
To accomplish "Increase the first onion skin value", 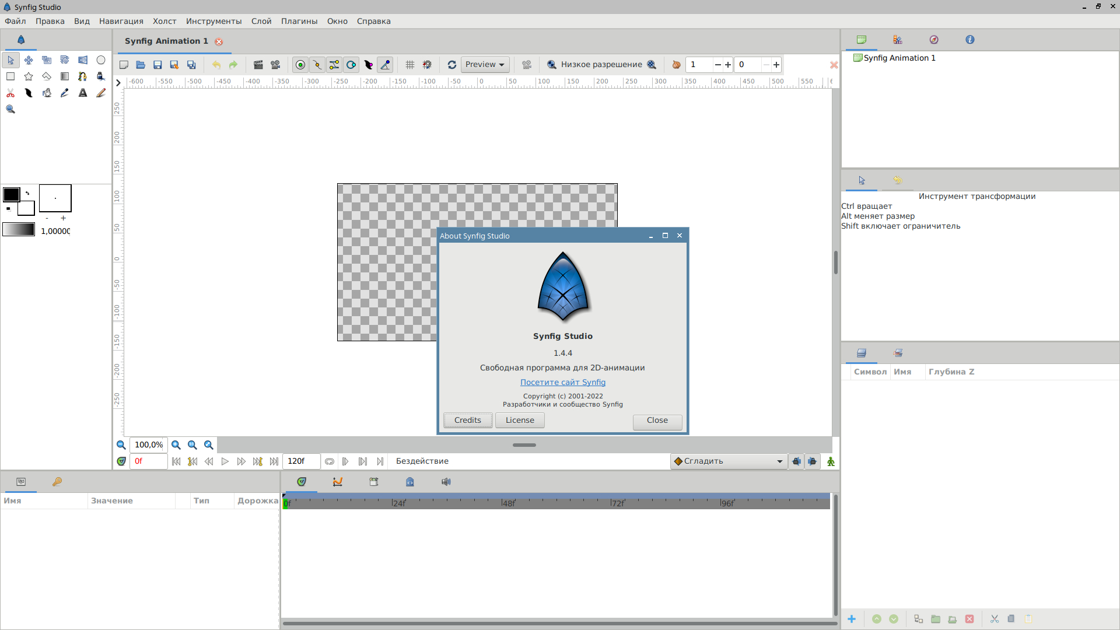I will click(728, 65).
